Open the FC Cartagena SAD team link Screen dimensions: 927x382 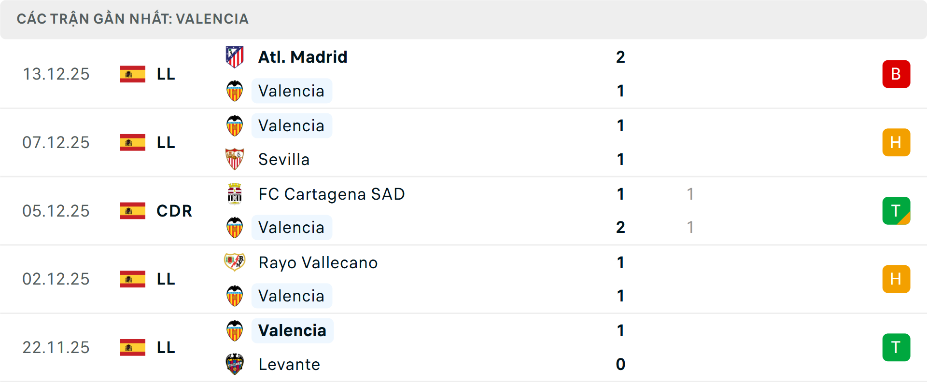coord(331,194)
